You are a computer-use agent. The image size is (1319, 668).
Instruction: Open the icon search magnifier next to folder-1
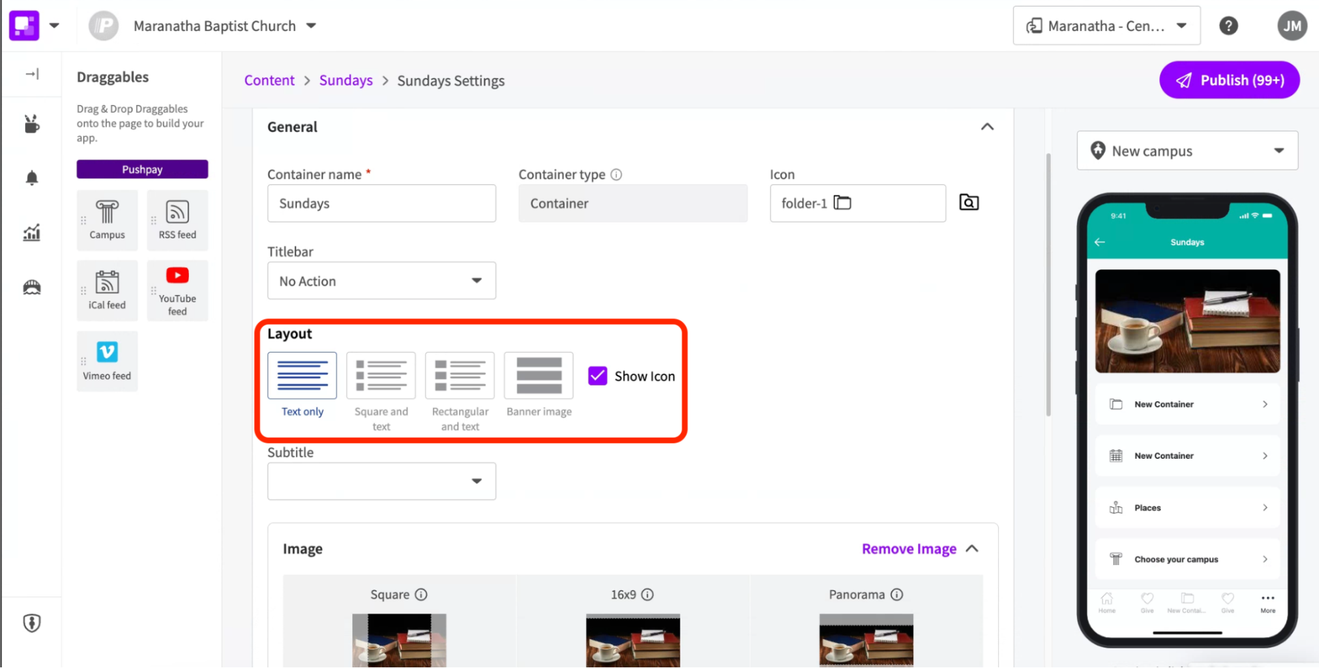tap(968, 203)
